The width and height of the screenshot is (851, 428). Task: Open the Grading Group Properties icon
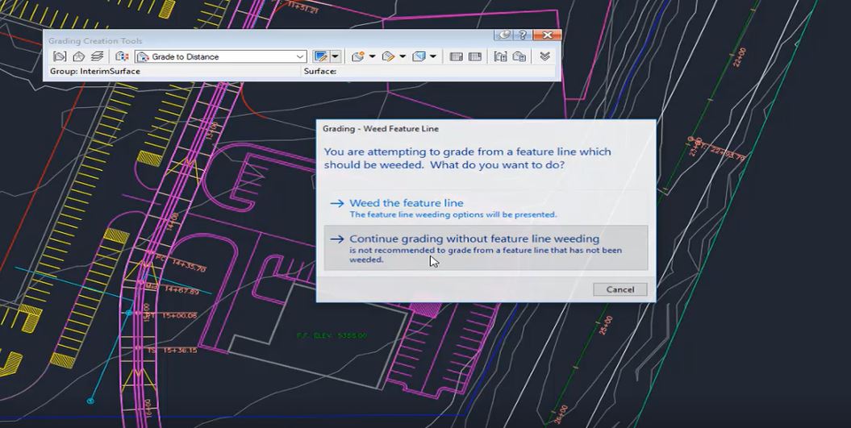(x=500, y=56)
